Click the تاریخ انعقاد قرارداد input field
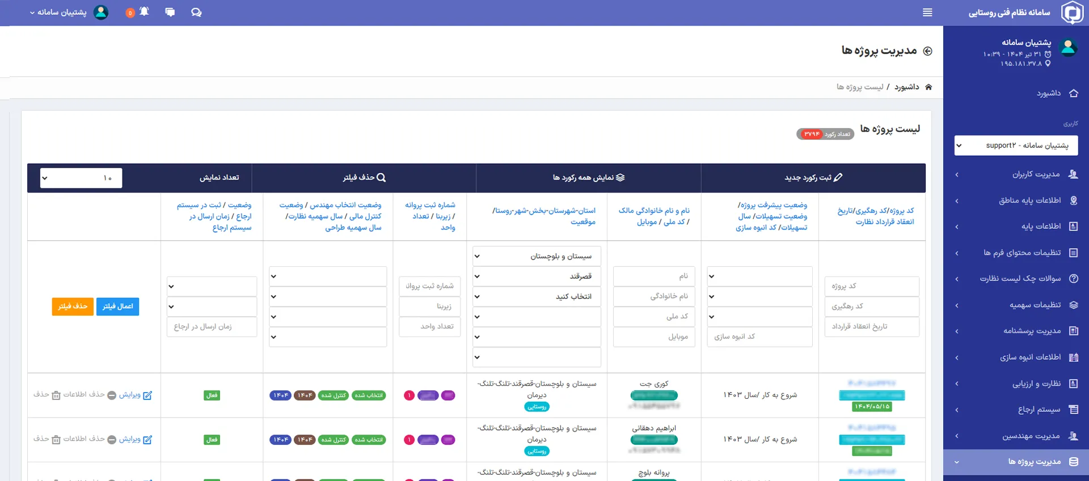This screenshot has height=481, width=1089. [x=872, y=327]
